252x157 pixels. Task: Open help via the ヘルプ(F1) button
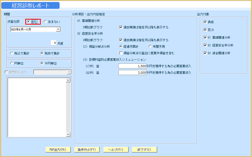point(116,149)
